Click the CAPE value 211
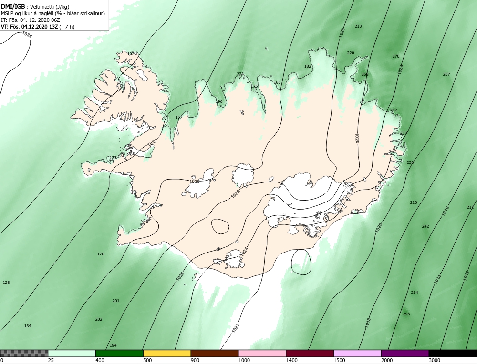This screenshot has width=477, height=364. pos(470,207)
